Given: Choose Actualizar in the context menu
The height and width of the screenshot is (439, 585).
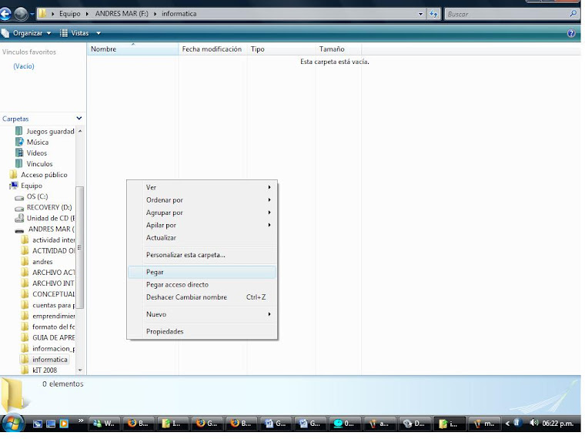Looking at the screenshot, I should (x=202, y=238).
